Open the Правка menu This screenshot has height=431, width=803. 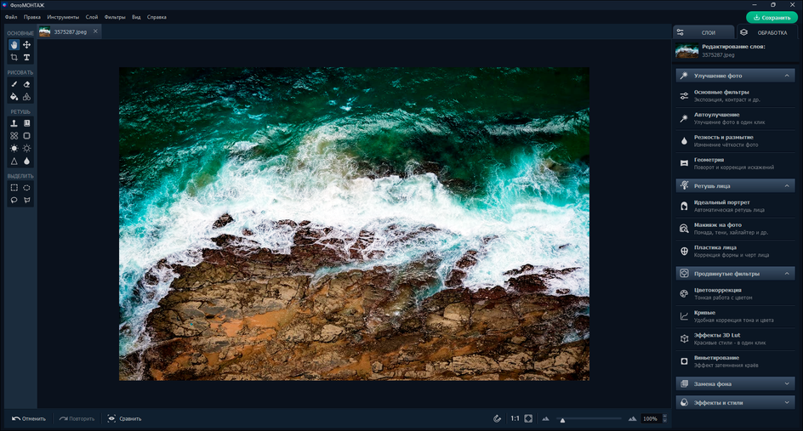pos(31,17)
